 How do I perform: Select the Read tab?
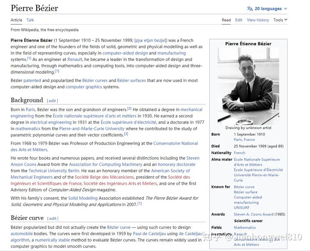pos(226,20)
